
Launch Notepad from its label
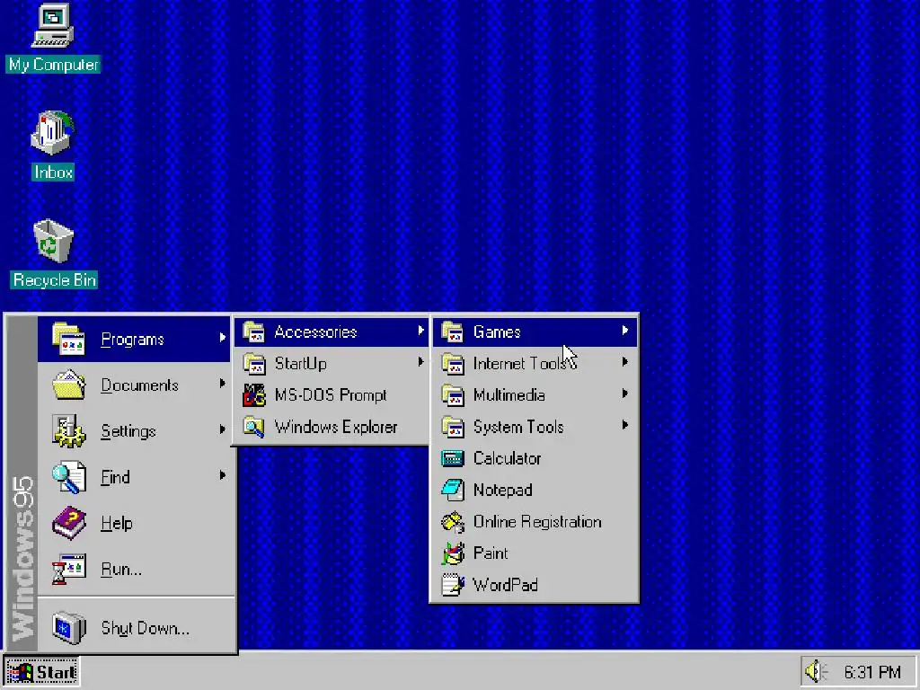pyautogui.click(x=503, y=490)
